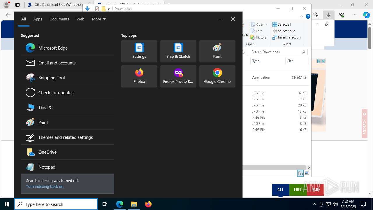The image size is (373, 210).
Task: Open File Explorer from taskbar
Action: [x=134, y=204]
